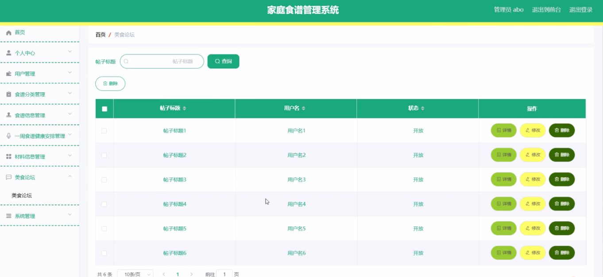Image resolution: width=603 pixels, height=277 pixels.
Task: Click the stamp icon beside 食谱信息管理
Action: (8, 115)
